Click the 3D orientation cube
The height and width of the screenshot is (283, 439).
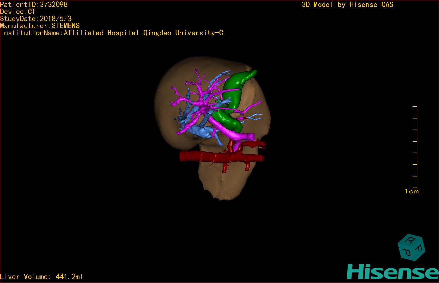(411, 247)
